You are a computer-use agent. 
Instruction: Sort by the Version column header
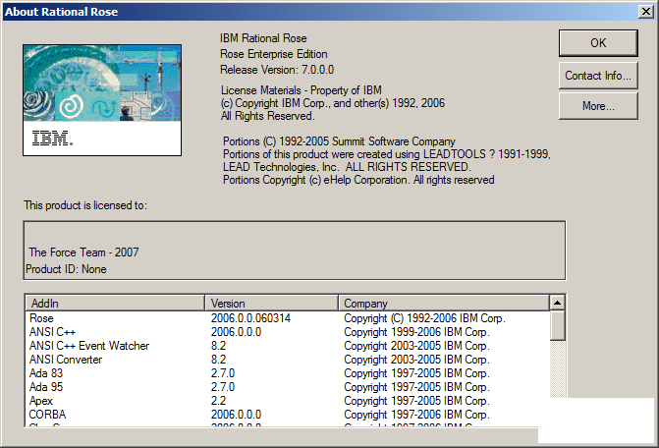(x=271, y=303)
